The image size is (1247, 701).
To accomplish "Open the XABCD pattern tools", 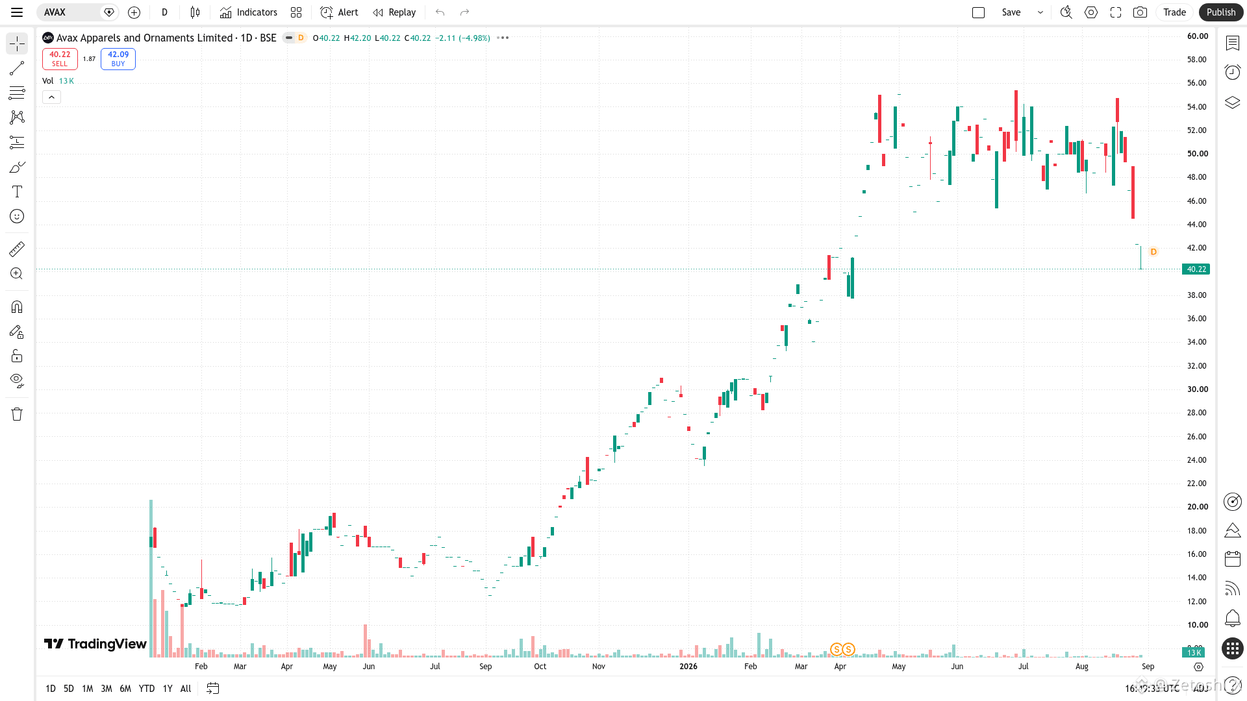I will (x=17, y=117).
